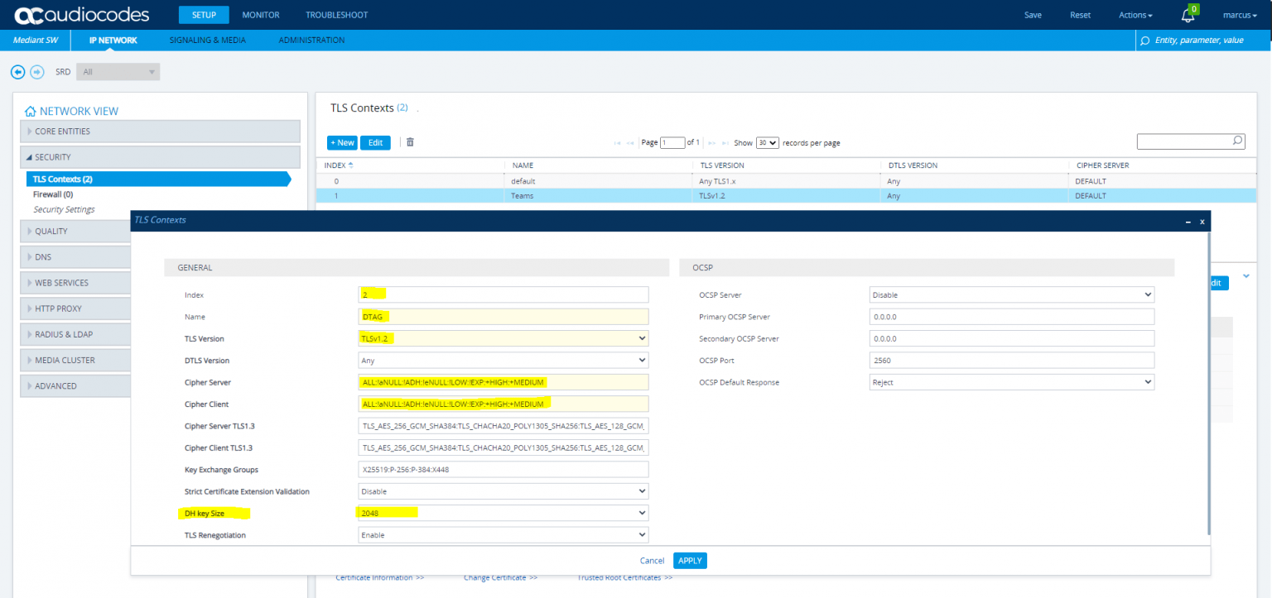Click the Network View home icon
1272x598 pixels.
tap(30, 110)
